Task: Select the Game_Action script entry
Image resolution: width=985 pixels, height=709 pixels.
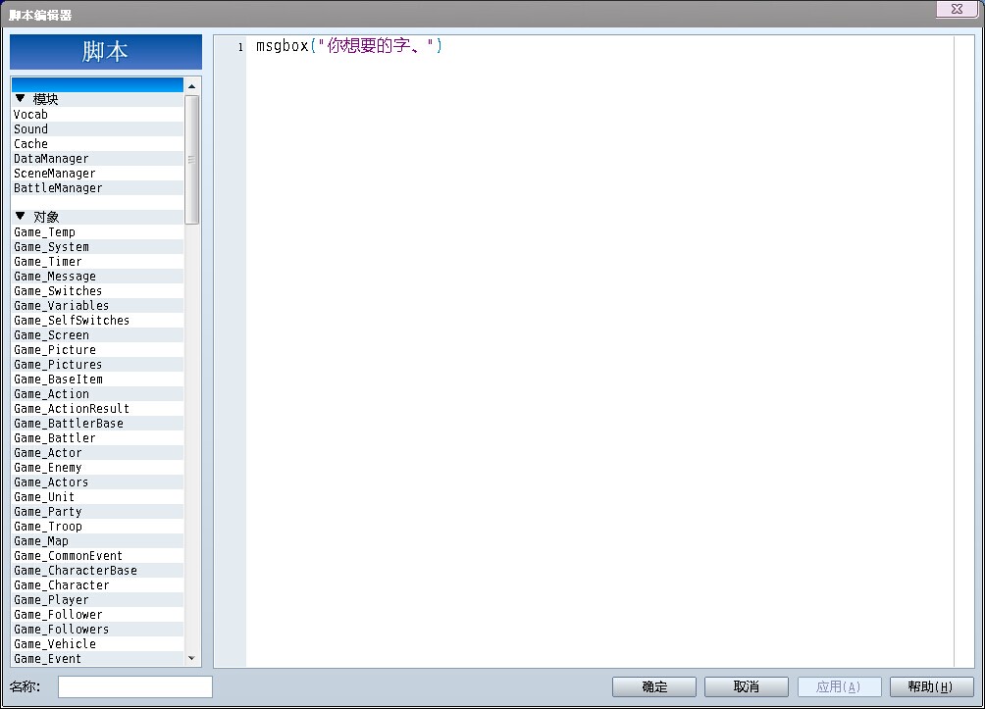Action: pos(97,394)
